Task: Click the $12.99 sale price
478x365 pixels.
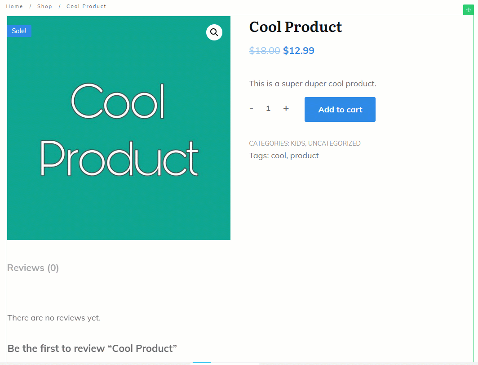Action: coord(298,51)
